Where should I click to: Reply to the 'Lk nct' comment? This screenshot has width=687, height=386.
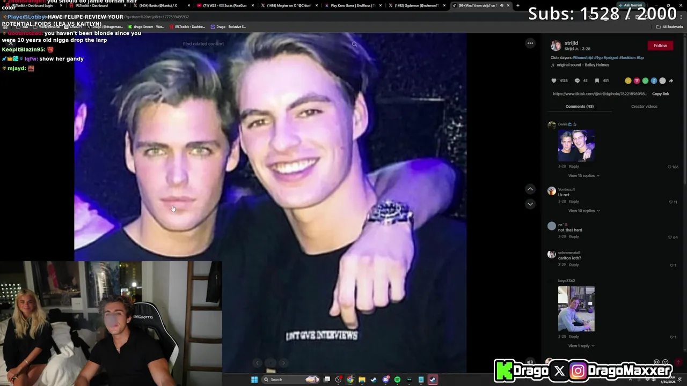574,202
